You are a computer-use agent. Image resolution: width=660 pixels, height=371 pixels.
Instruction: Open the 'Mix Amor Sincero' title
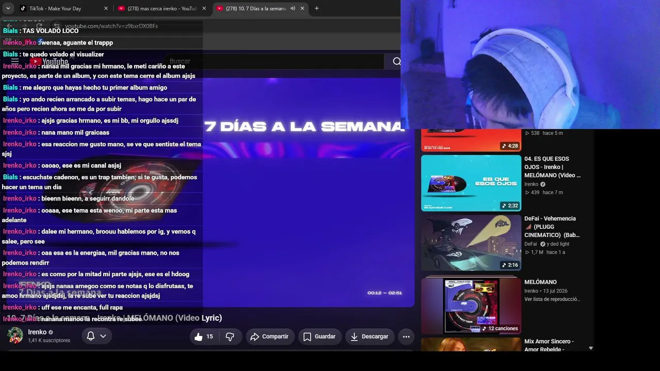(549, 345)
